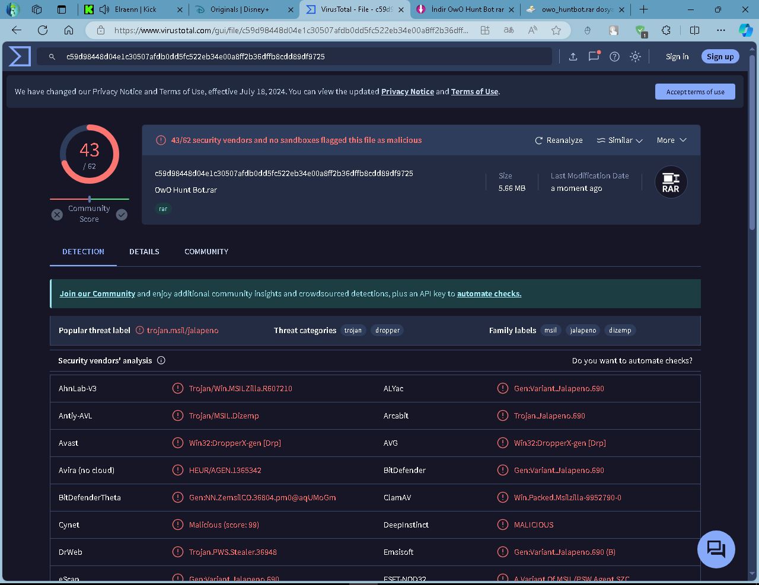Click the browser home icon
The width and height of the screenshot is (759, 585).
69,30
